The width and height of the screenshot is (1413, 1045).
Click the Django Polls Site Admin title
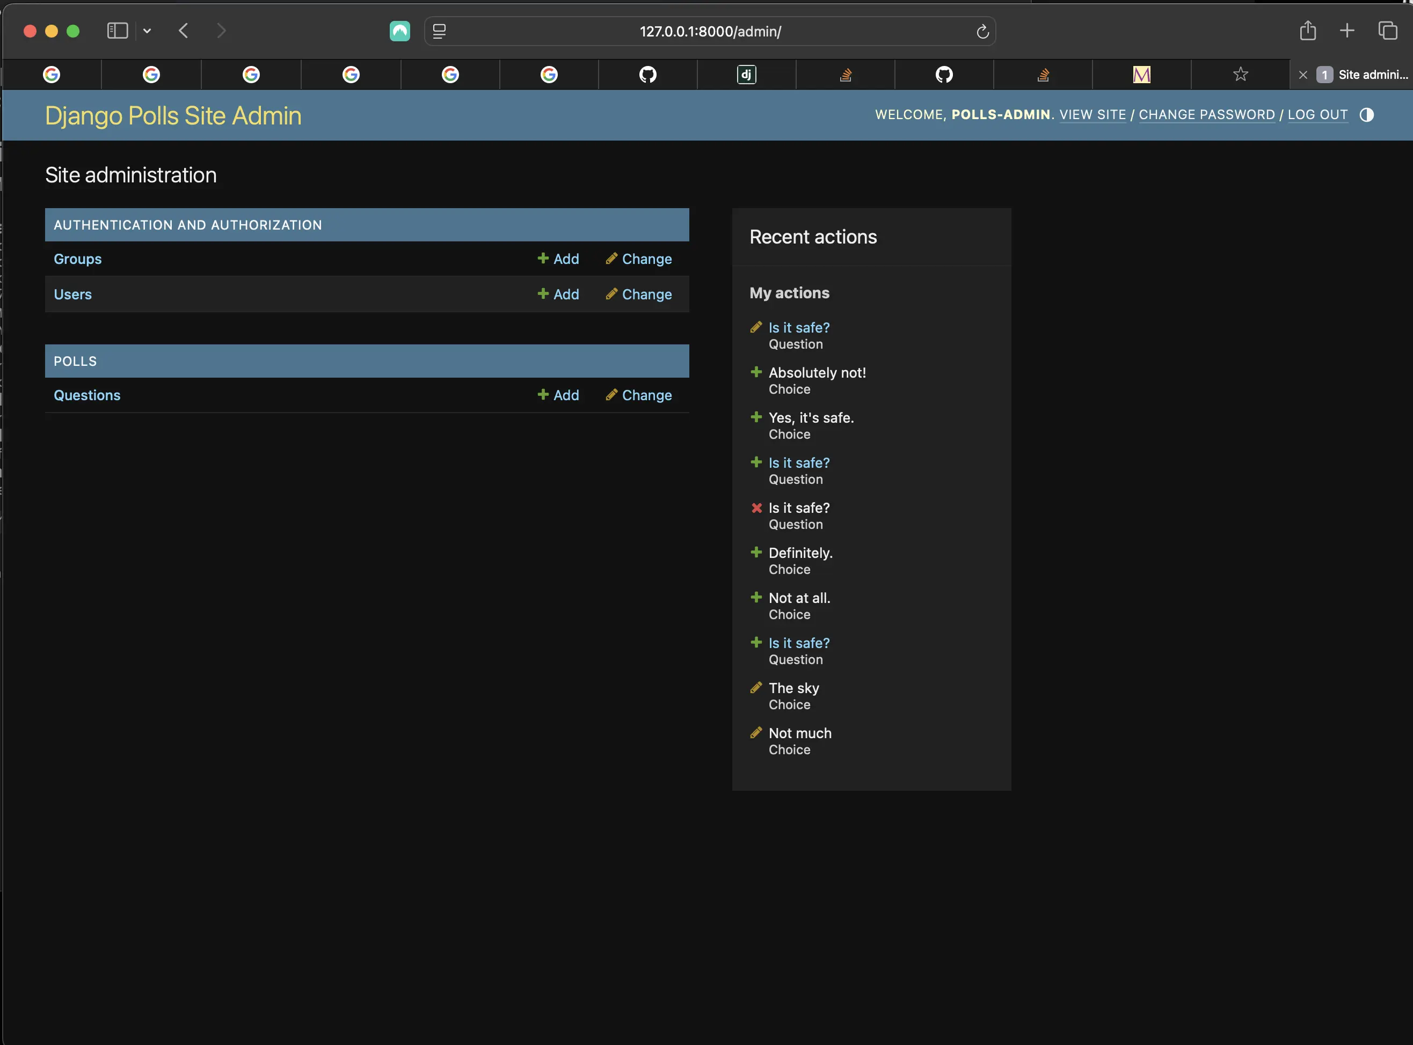click(173, 116)
